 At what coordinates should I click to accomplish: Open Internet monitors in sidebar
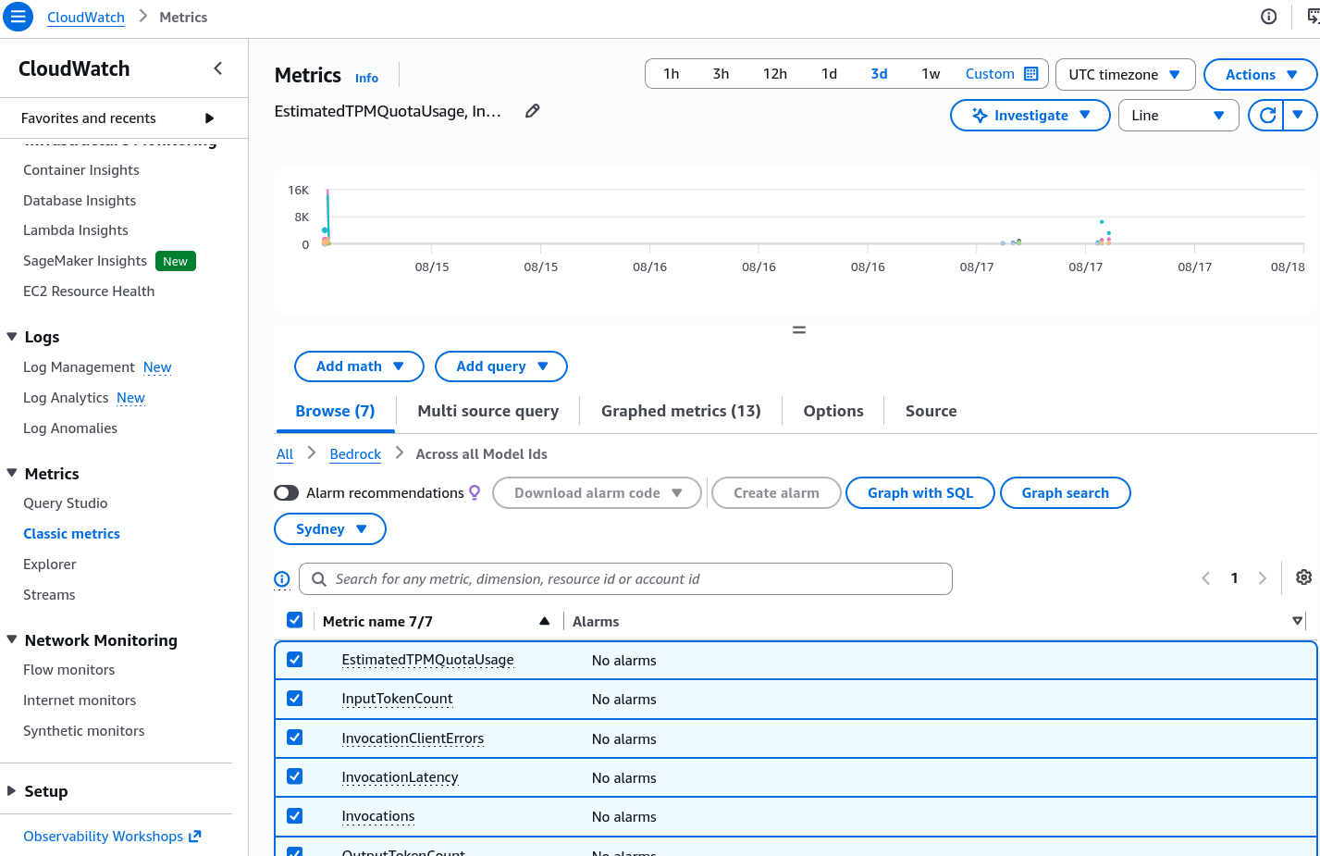[x=80, y=701]
